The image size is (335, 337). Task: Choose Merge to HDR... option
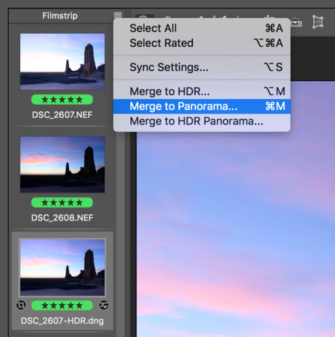pos(202,91)
